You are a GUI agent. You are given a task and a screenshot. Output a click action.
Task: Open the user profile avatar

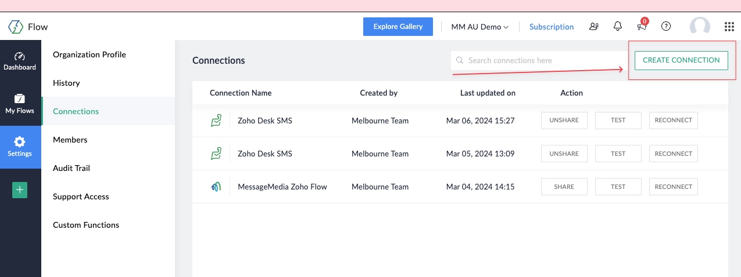[x=700, y=27]
